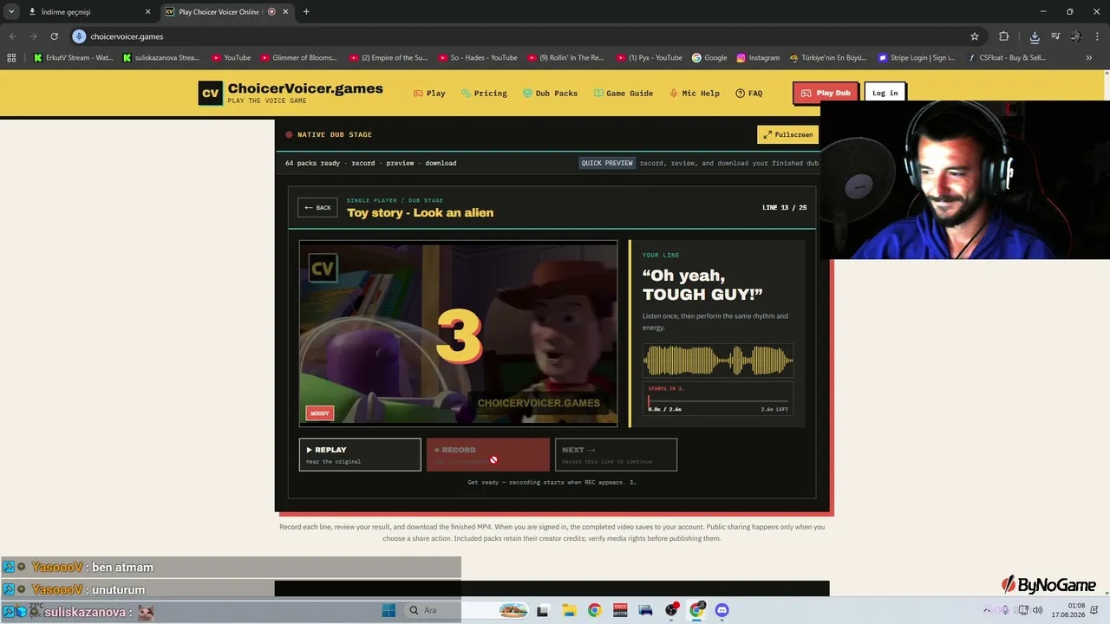Open File Explorer from the taskbar
Image resolution: width=1110 pixels, height=624 pixels.
pyautogui.click(x=568, y=610)
